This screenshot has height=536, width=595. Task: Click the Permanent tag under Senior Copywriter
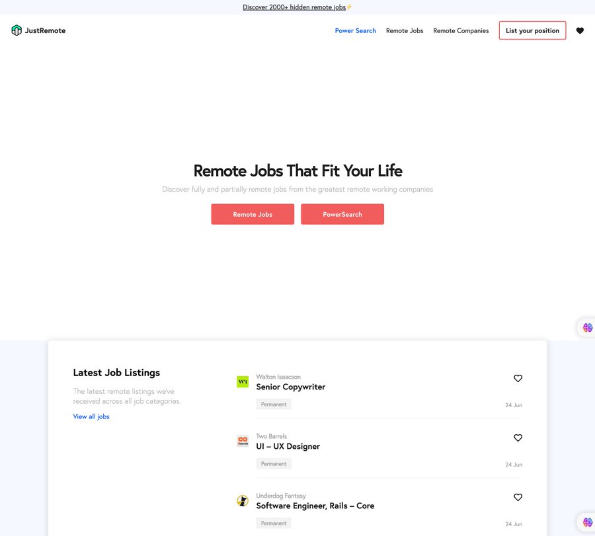[x=273, y=404]
